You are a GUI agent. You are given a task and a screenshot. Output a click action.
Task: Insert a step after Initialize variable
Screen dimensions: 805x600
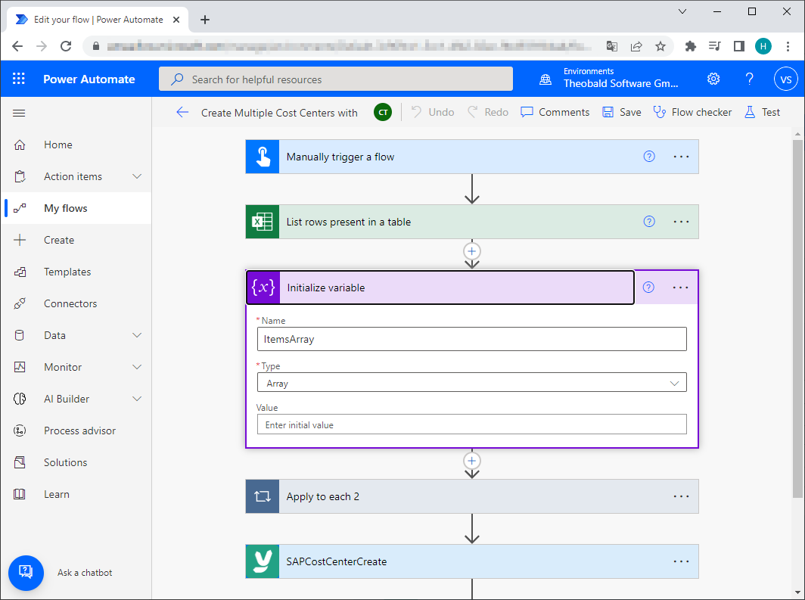tap(472, 461)
